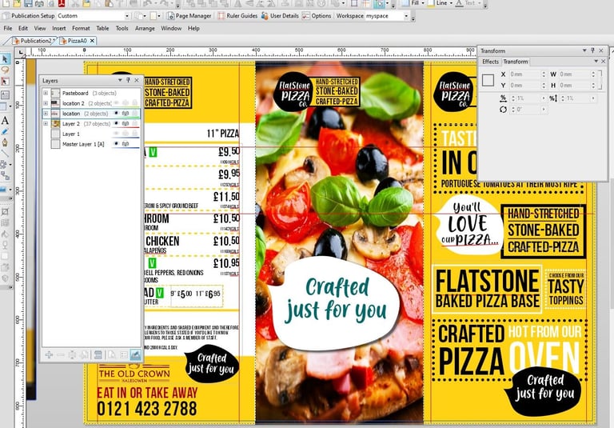Open the Arrange menu
614x428 pixels.
pos(145,28)
